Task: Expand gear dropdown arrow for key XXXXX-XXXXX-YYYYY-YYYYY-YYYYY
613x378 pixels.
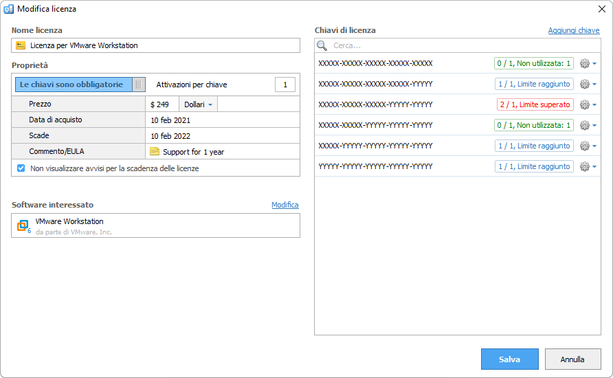Action: click(x=594, y=126)
